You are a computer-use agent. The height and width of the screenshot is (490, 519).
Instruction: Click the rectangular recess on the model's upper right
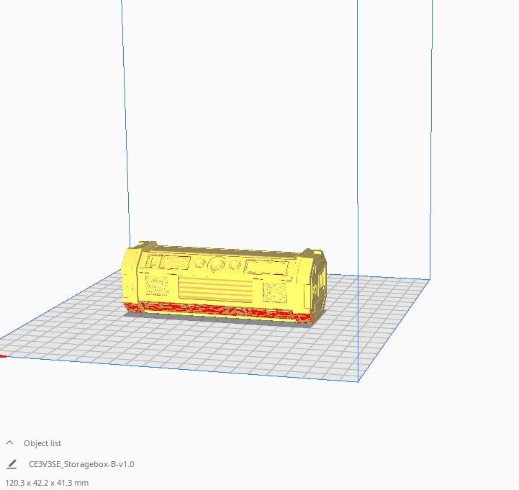click(x=266, y=268)
